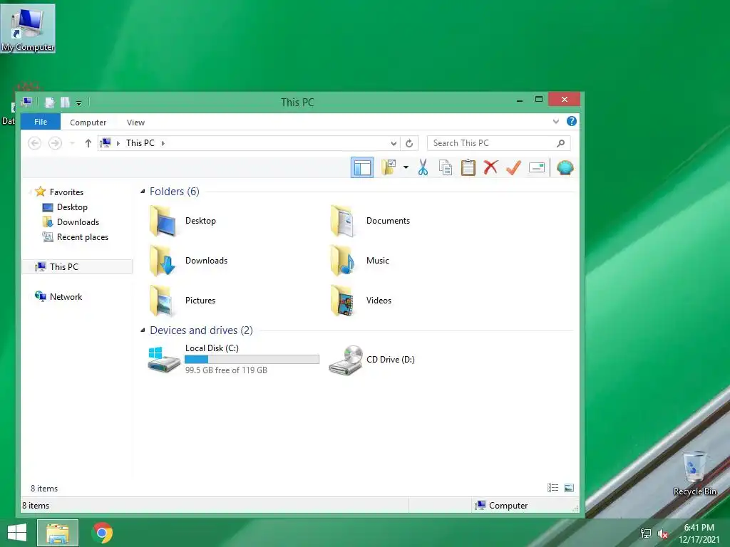Switch to Details view icon

[x=552, y=487]
